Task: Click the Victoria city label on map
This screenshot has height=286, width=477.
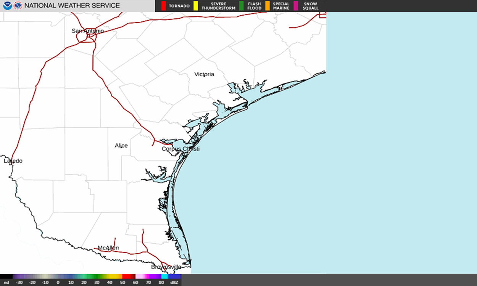Action: click(204, 74)
